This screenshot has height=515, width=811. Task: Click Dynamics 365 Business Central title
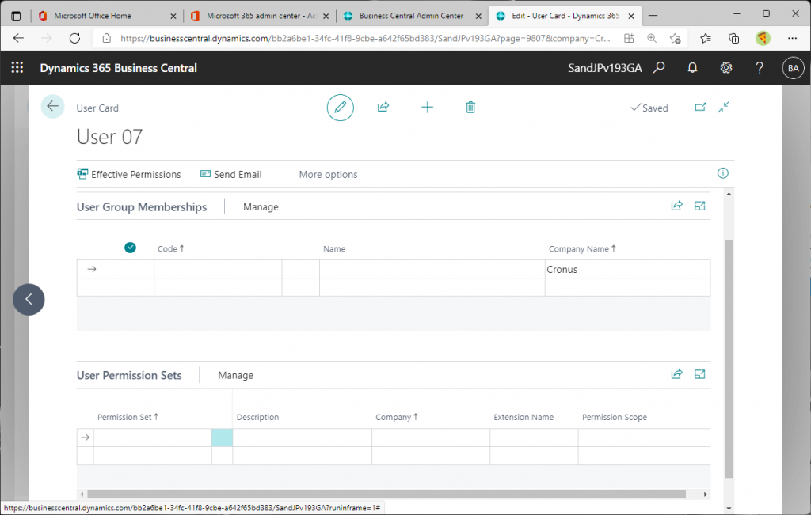[x=119, y=68]
